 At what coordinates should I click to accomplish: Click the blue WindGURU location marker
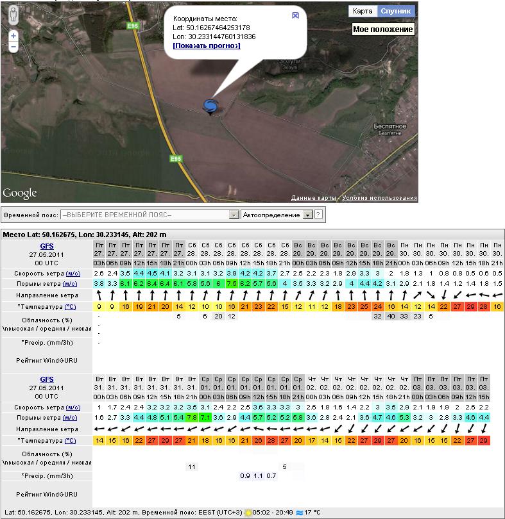point(210,106)
